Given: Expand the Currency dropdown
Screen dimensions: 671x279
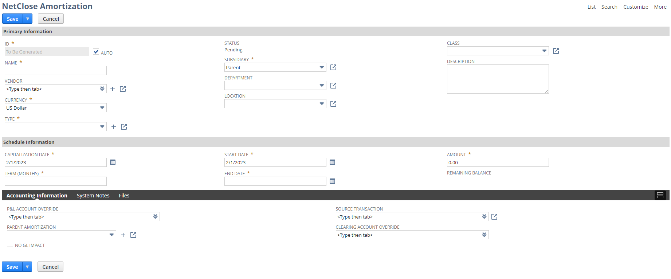Looking at the screenshot, I should (102, 108).
